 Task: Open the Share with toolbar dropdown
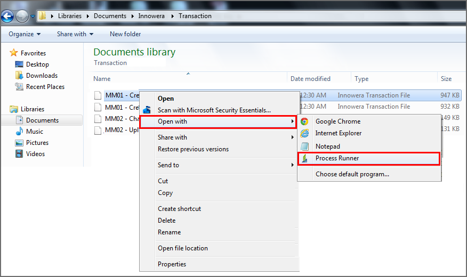coord(75,34)
